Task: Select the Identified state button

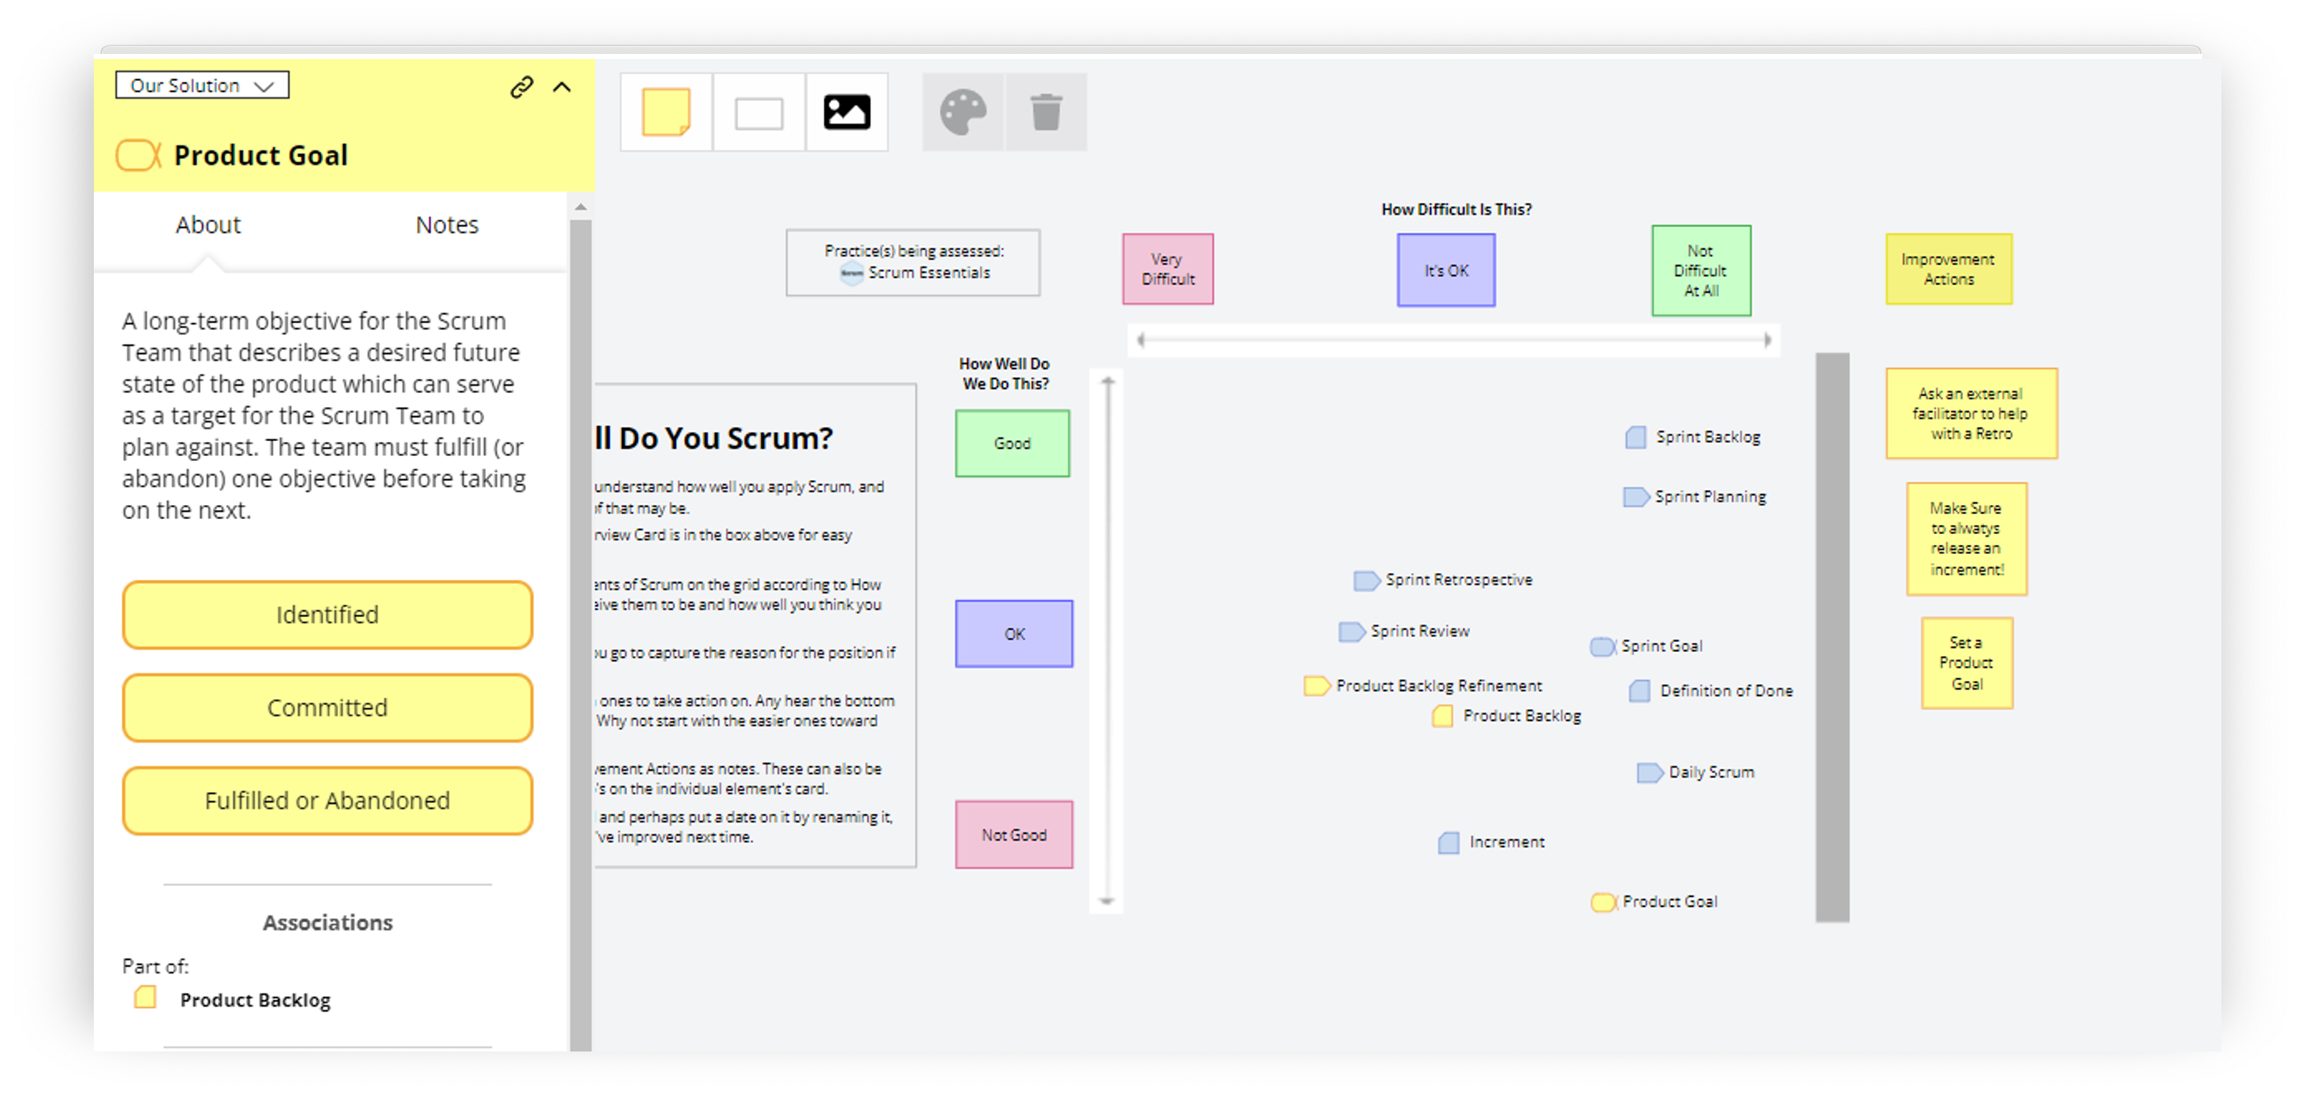Action: pos(327,615)
